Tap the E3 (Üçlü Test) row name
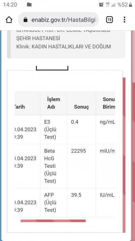 tap(50, 129)
